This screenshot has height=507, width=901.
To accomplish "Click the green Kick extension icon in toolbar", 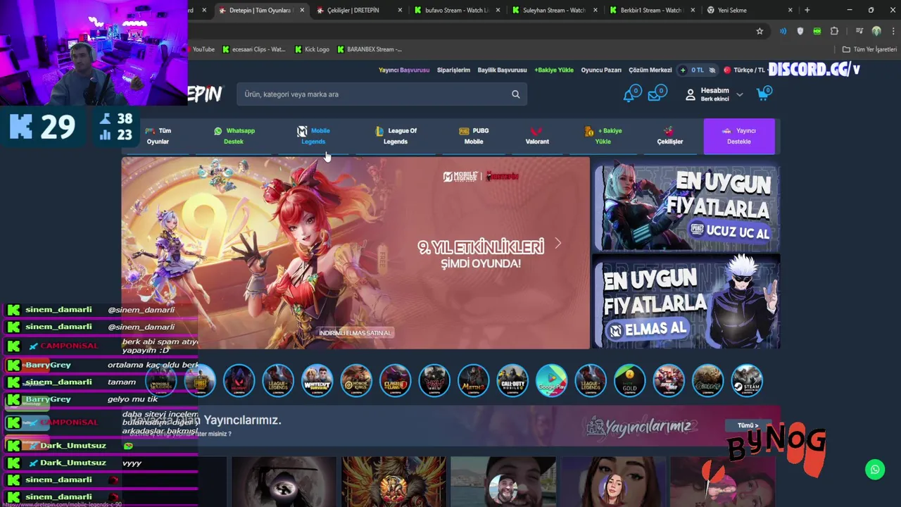I will coord(817,31).
